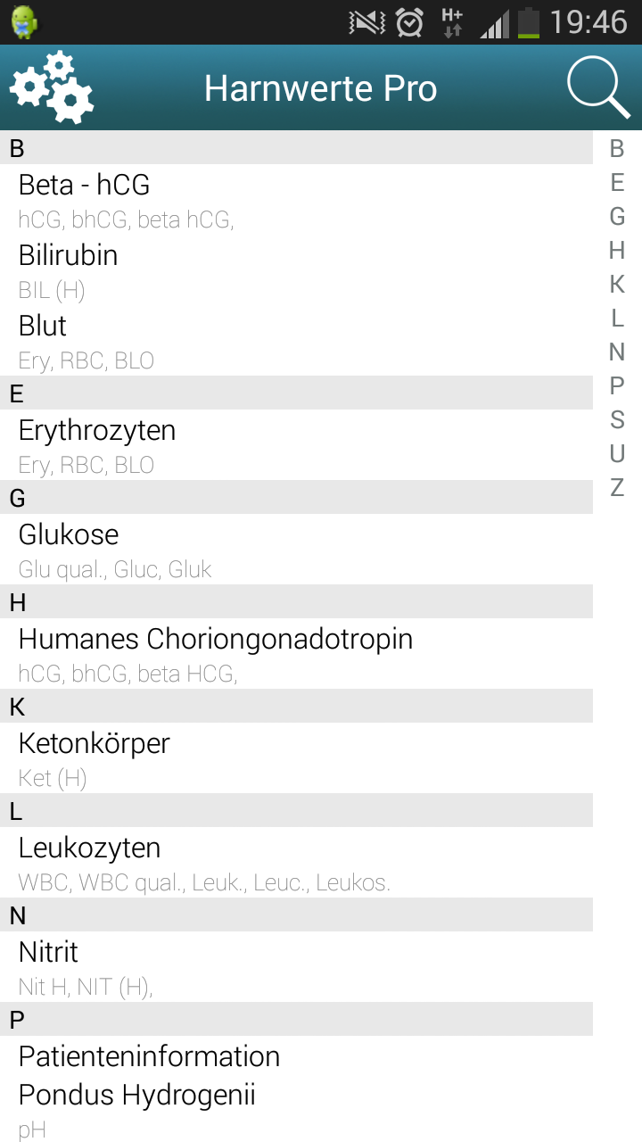
Task: Select the Blut list item
Action: [296, 341]
